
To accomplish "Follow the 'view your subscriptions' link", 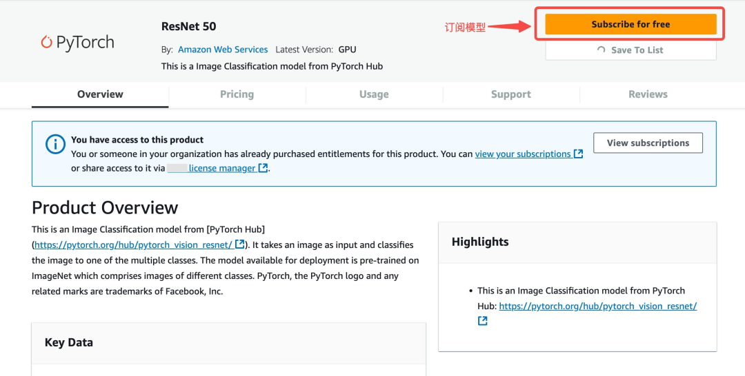I will (523, 154).
